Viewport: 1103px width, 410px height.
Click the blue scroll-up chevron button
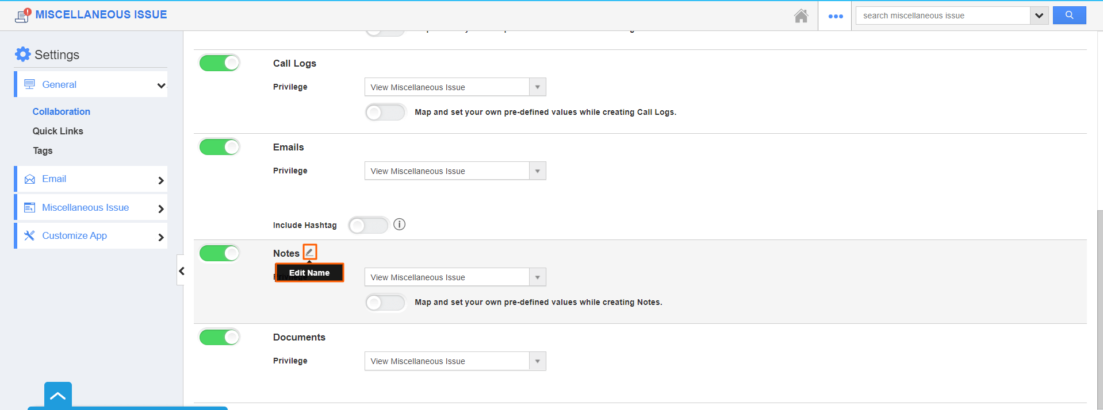click(58, 396)
